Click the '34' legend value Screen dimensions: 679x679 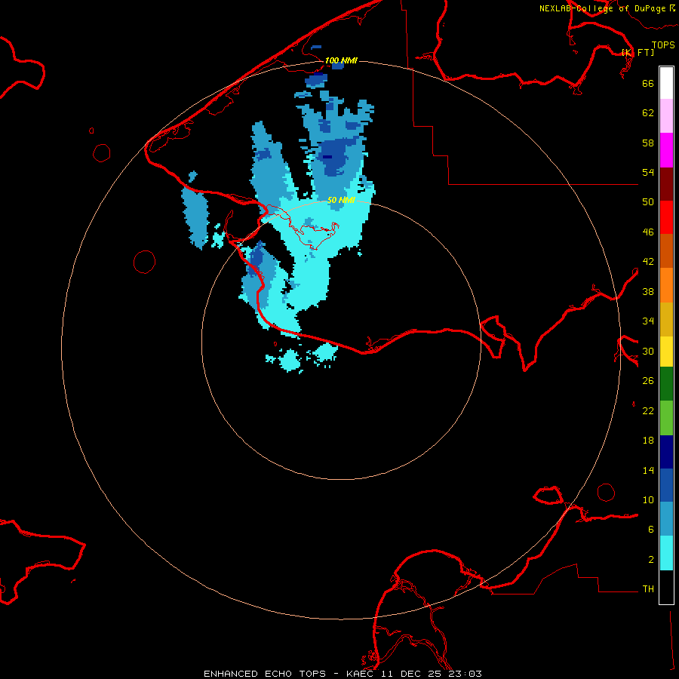[648, 321]
